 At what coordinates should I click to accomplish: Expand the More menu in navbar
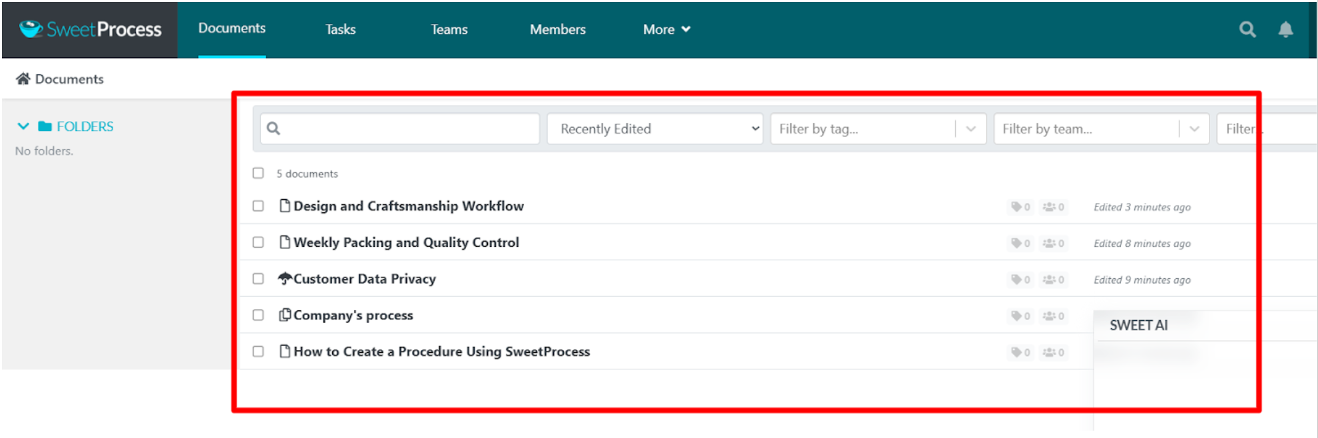tap(667, 29)
